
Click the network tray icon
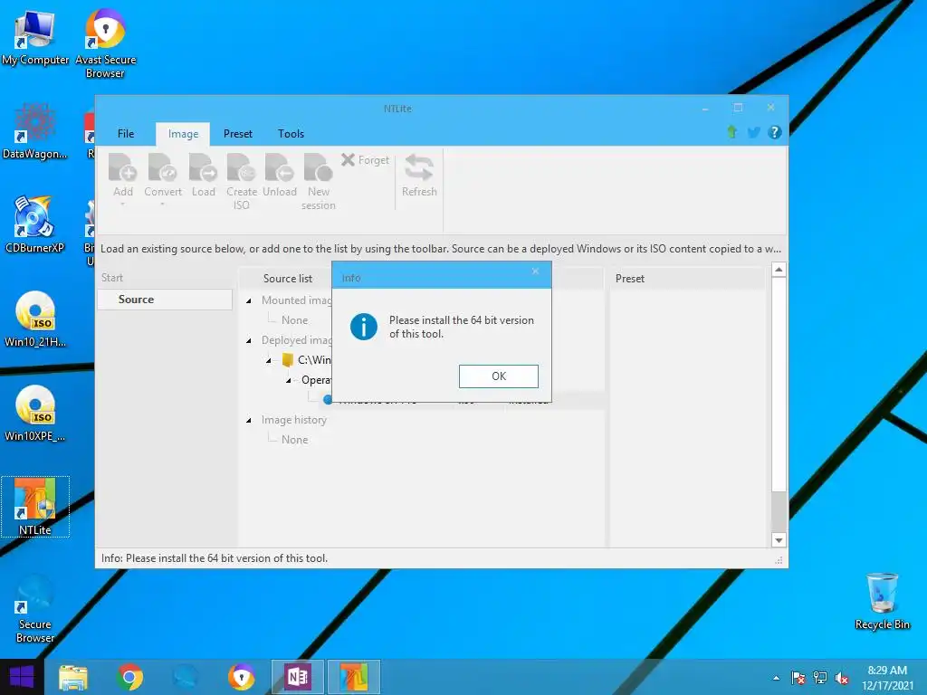pos(820,678)
